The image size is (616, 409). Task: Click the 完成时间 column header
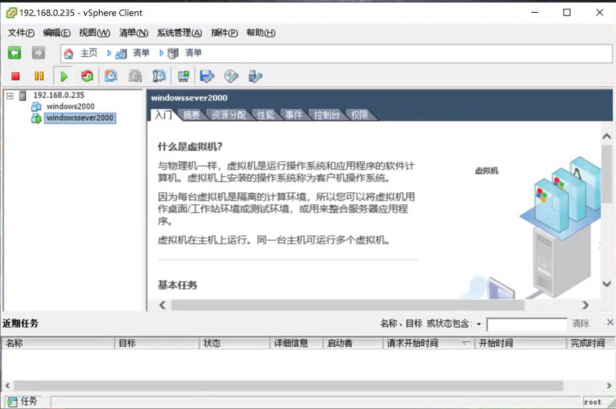click(x=591, y=343)
